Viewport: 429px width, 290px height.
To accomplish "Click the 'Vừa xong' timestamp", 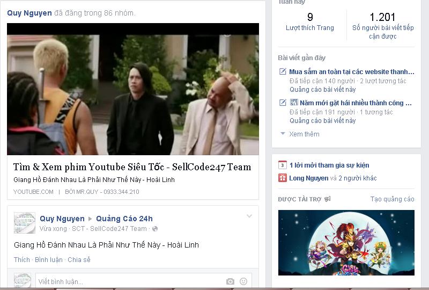I will [53, 229].
